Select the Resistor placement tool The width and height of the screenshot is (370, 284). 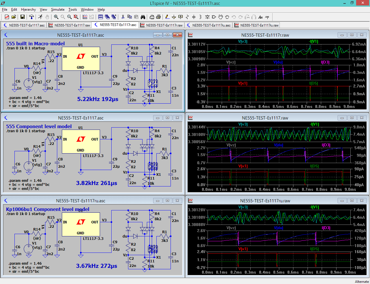click(187, 17)
